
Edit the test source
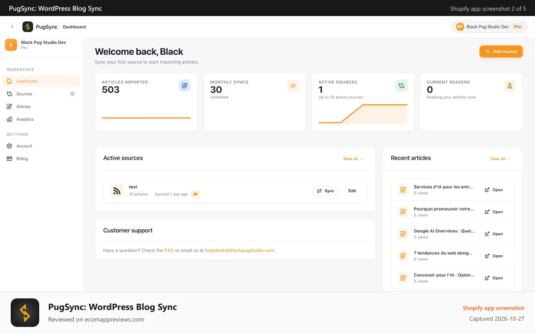352,191
